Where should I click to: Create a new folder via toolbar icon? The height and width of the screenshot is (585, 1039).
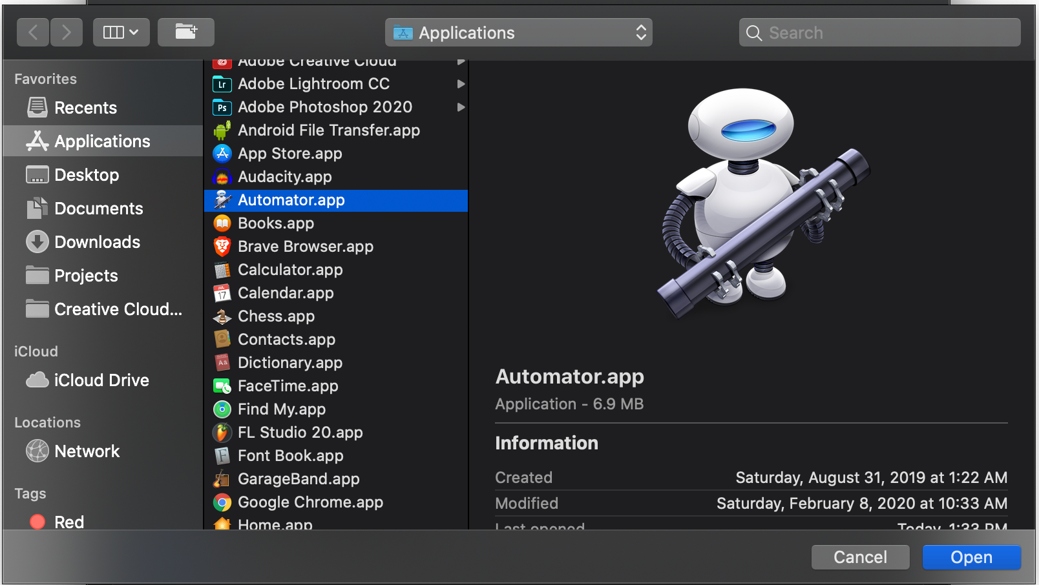point(186,32)
